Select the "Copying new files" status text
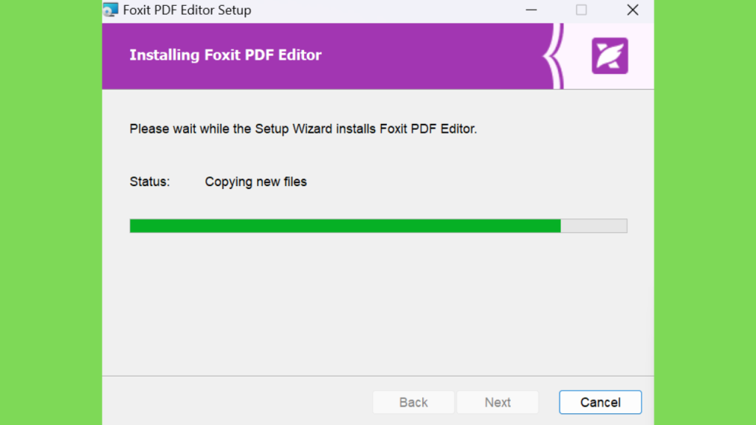Image resolution: width=756 pixels, height=425 pixels. tap(256, 182)
